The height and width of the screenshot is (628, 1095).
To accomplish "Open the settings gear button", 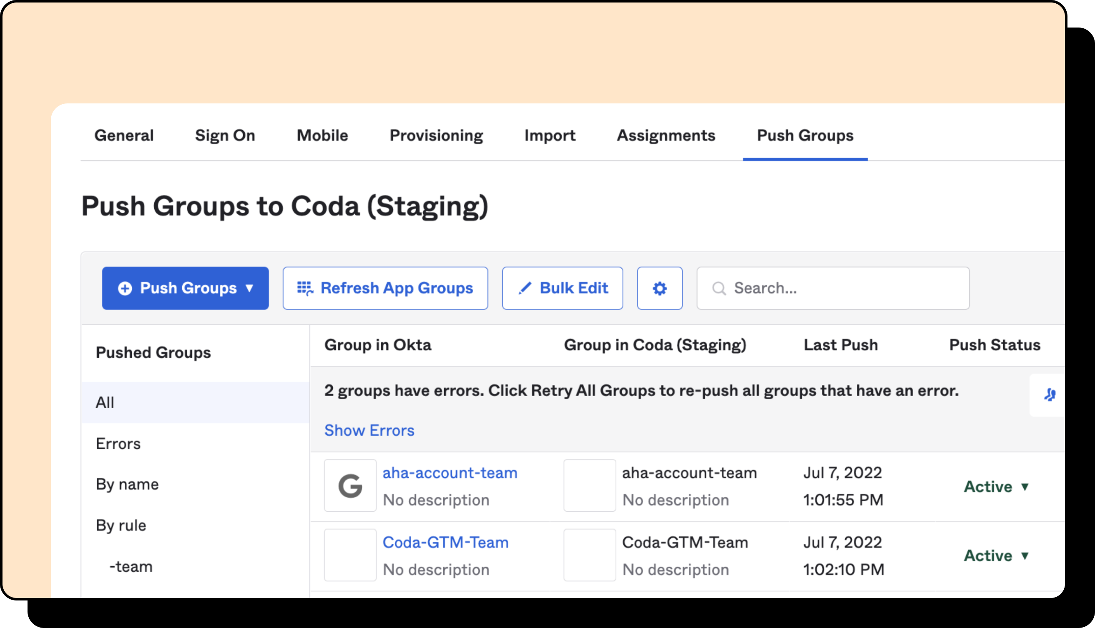I will (x=659, y=288).
